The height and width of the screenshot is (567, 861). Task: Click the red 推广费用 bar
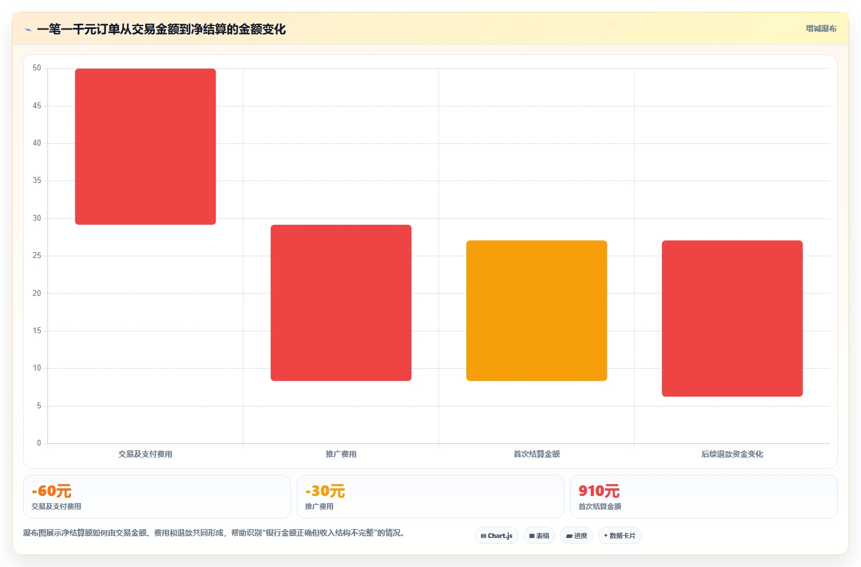coord(341,303)
